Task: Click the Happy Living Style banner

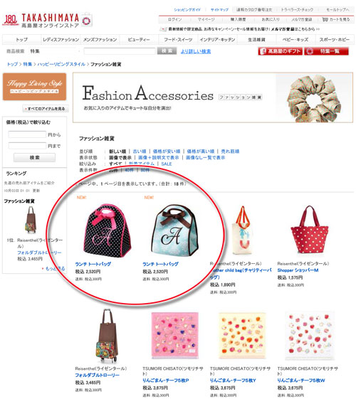Action: [x=35, y=87]
